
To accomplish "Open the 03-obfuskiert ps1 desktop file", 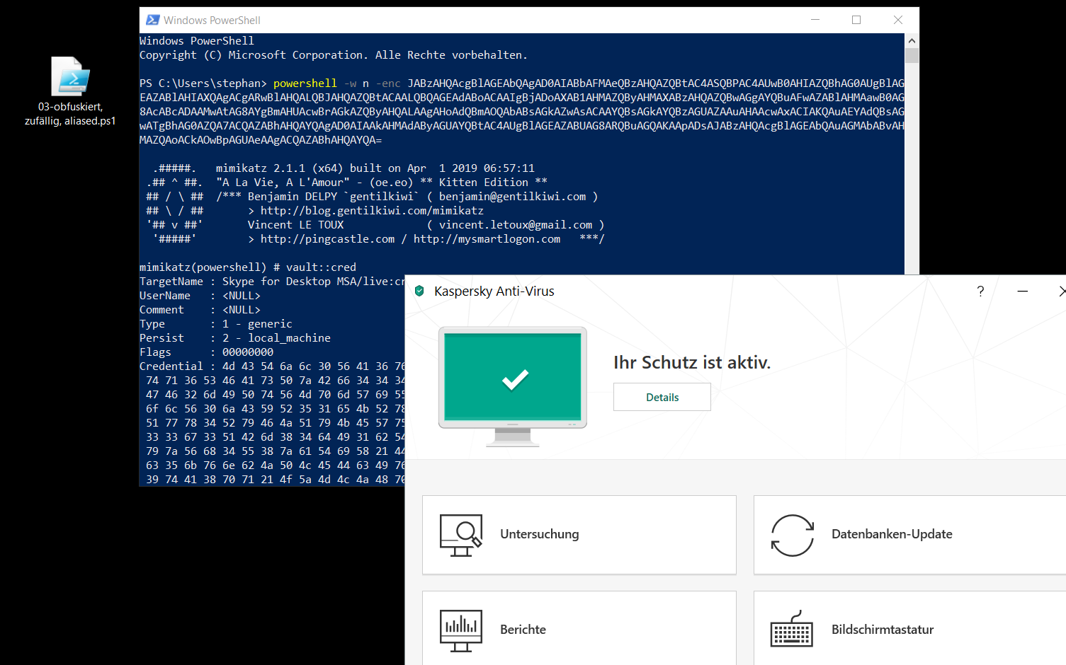I will 70,91.
